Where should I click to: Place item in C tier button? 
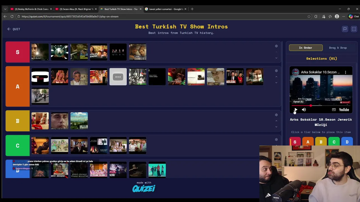point(334,142)
